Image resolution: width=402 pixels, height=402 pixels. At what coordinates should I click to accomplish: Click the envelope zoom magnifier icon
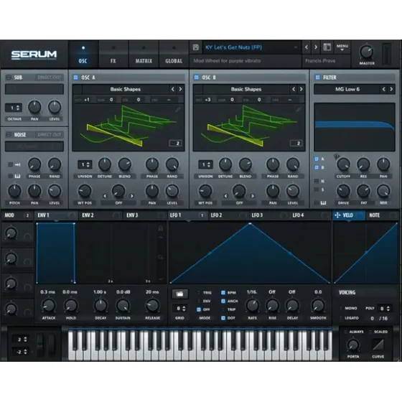[161, 257]
